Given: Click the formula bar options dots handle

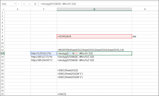Looking at the screenshot, I should click(19, 4).
